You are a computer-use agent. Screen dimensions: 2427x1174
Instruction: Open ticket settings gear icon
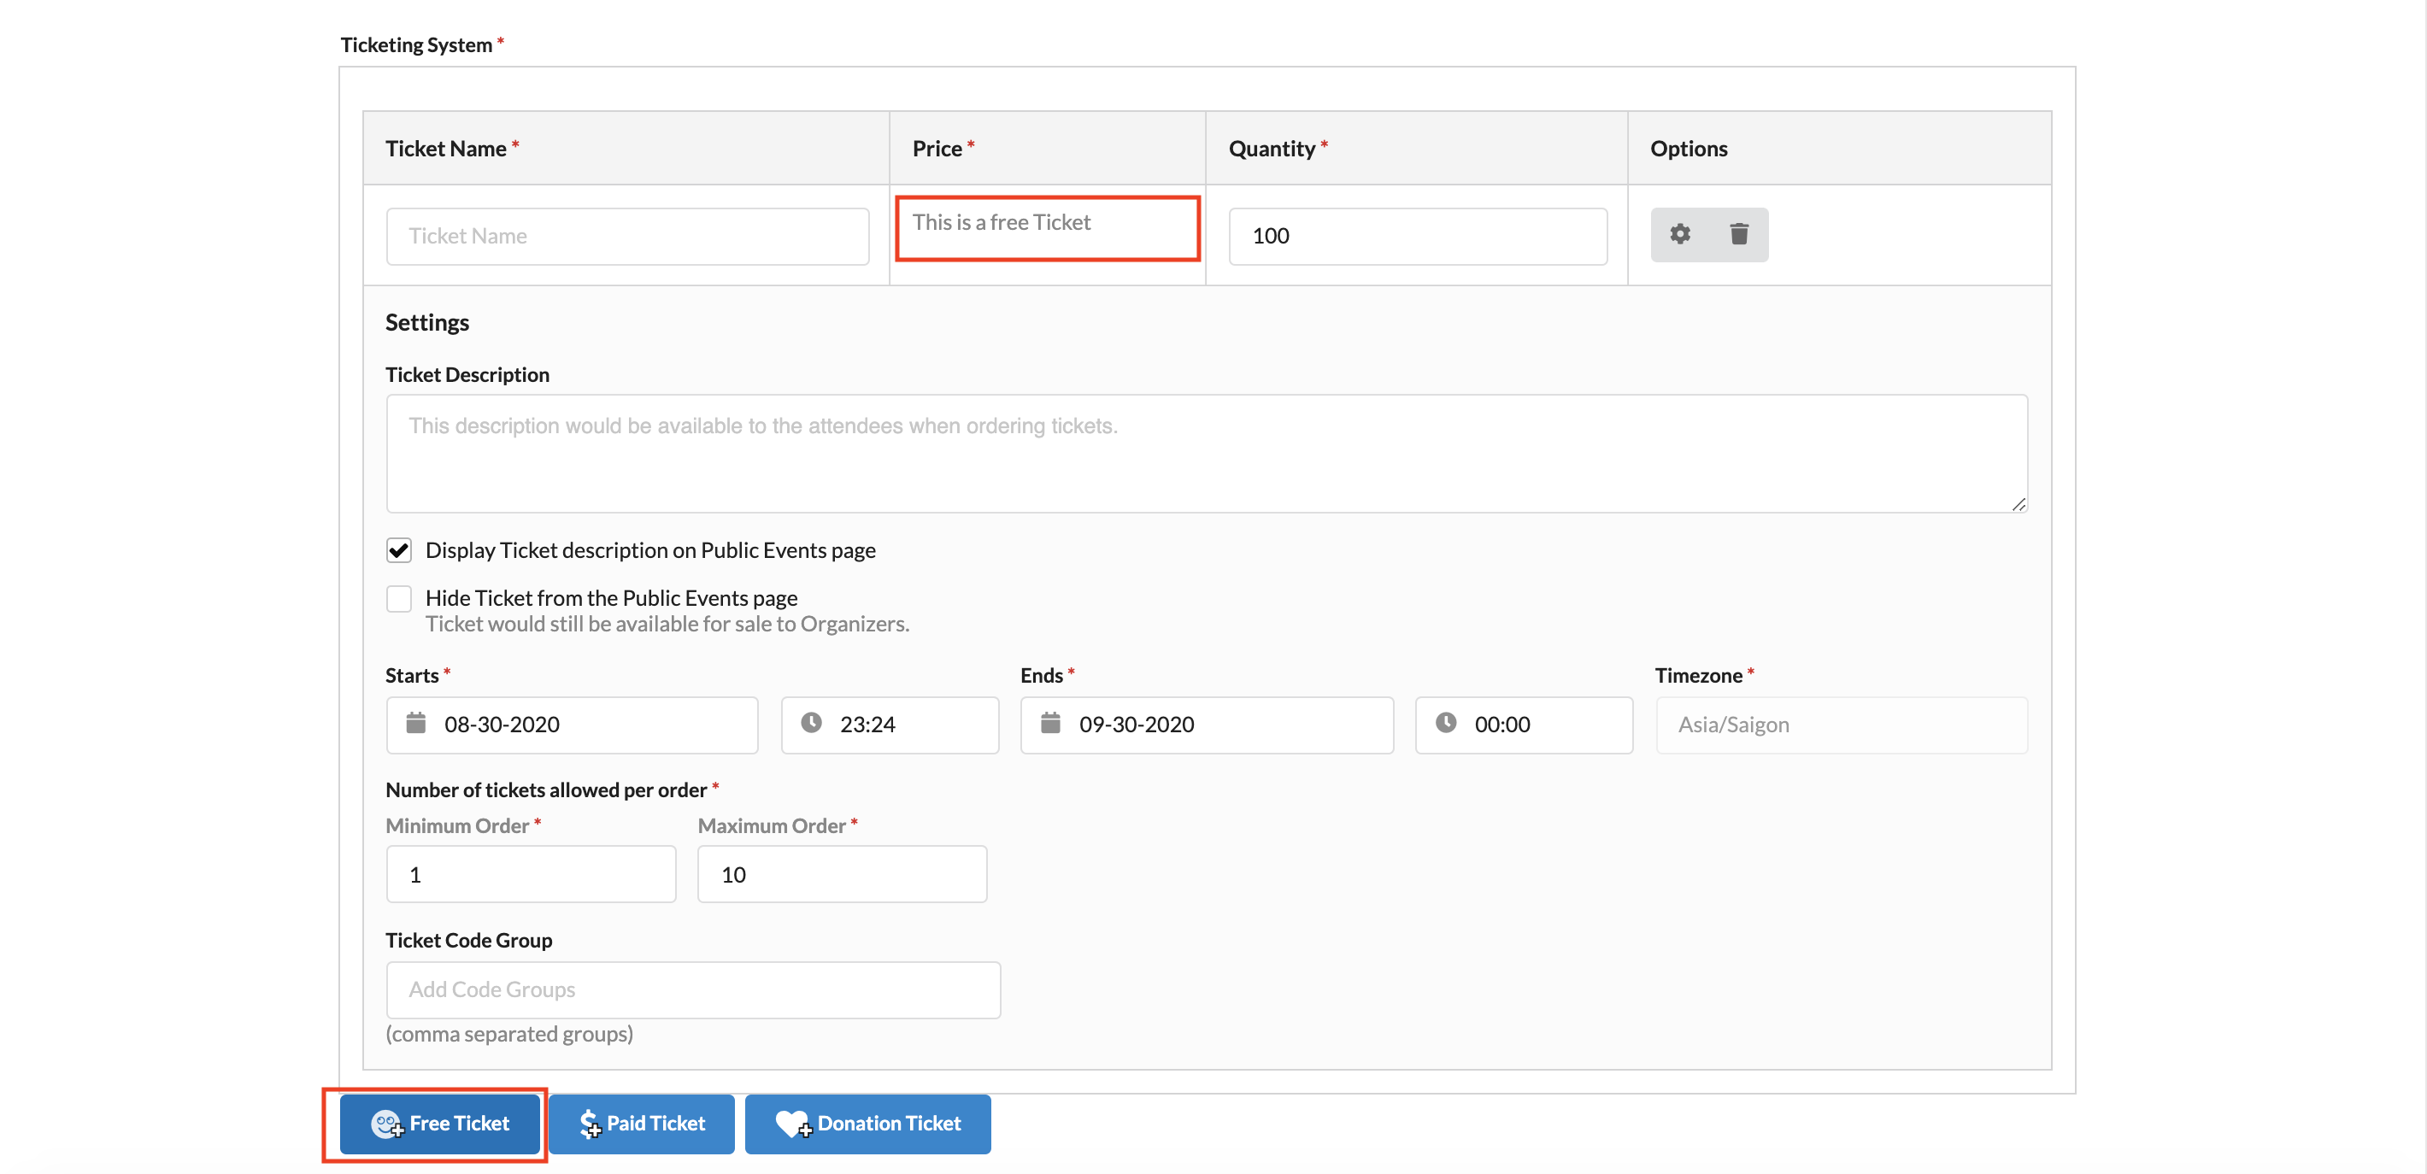[x=1680, y=233]
